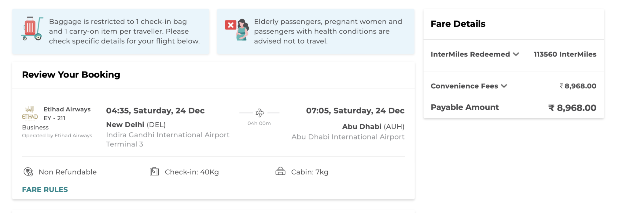Click the Abu Dhabi (AUH) arrival city

(373, 126)
